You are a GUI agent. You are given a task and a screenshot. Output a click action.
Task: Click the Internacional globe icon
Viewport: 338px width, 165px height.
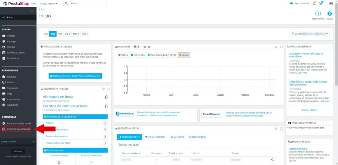click(x=4, y=99)
